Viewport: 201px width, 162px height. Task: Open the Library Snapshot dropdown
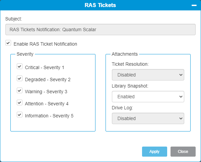(148, 97)
